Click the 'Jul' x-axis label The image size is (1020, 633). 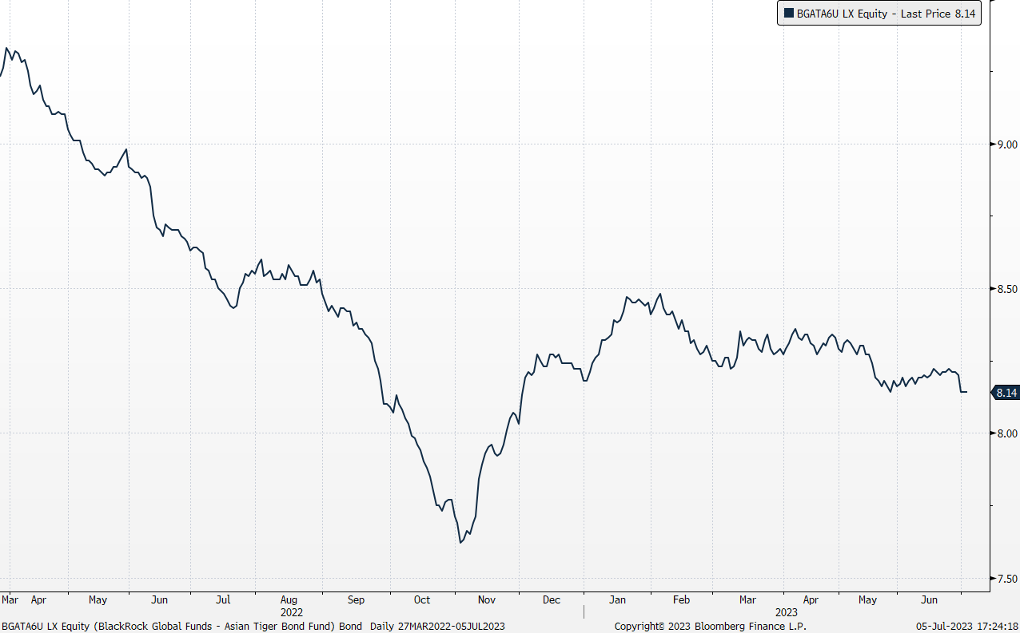pyautogui.click(x=223, y=599)
